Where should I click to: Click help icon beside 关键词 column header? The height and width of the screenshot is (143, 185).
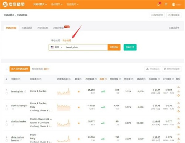click(x=19, y=79)
